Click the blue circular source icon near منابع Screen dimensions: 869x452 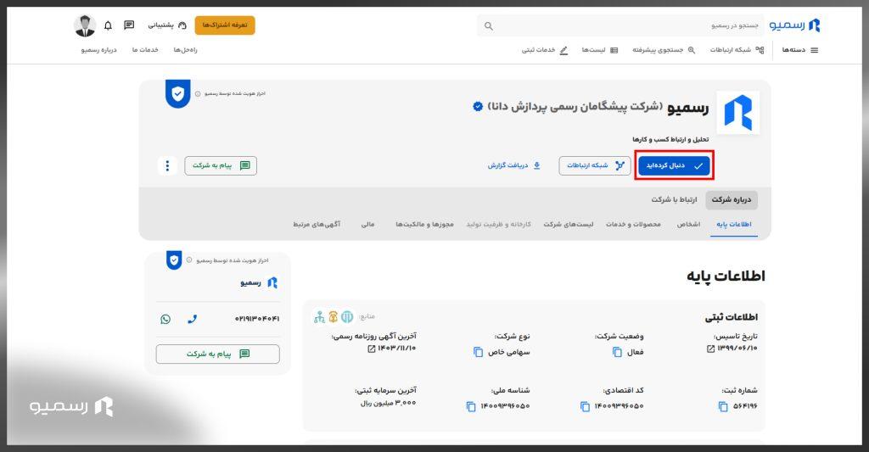point(347,317)
